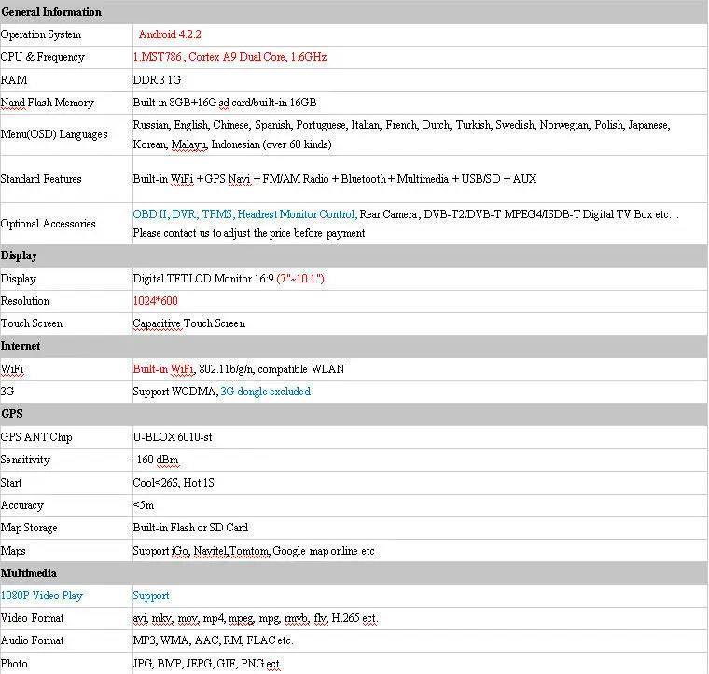The height and width of the screenshot is (674, 709).
Task: Click 'avi, mkv, mov, mp4' formats value
Action: (x=255, y=618)
